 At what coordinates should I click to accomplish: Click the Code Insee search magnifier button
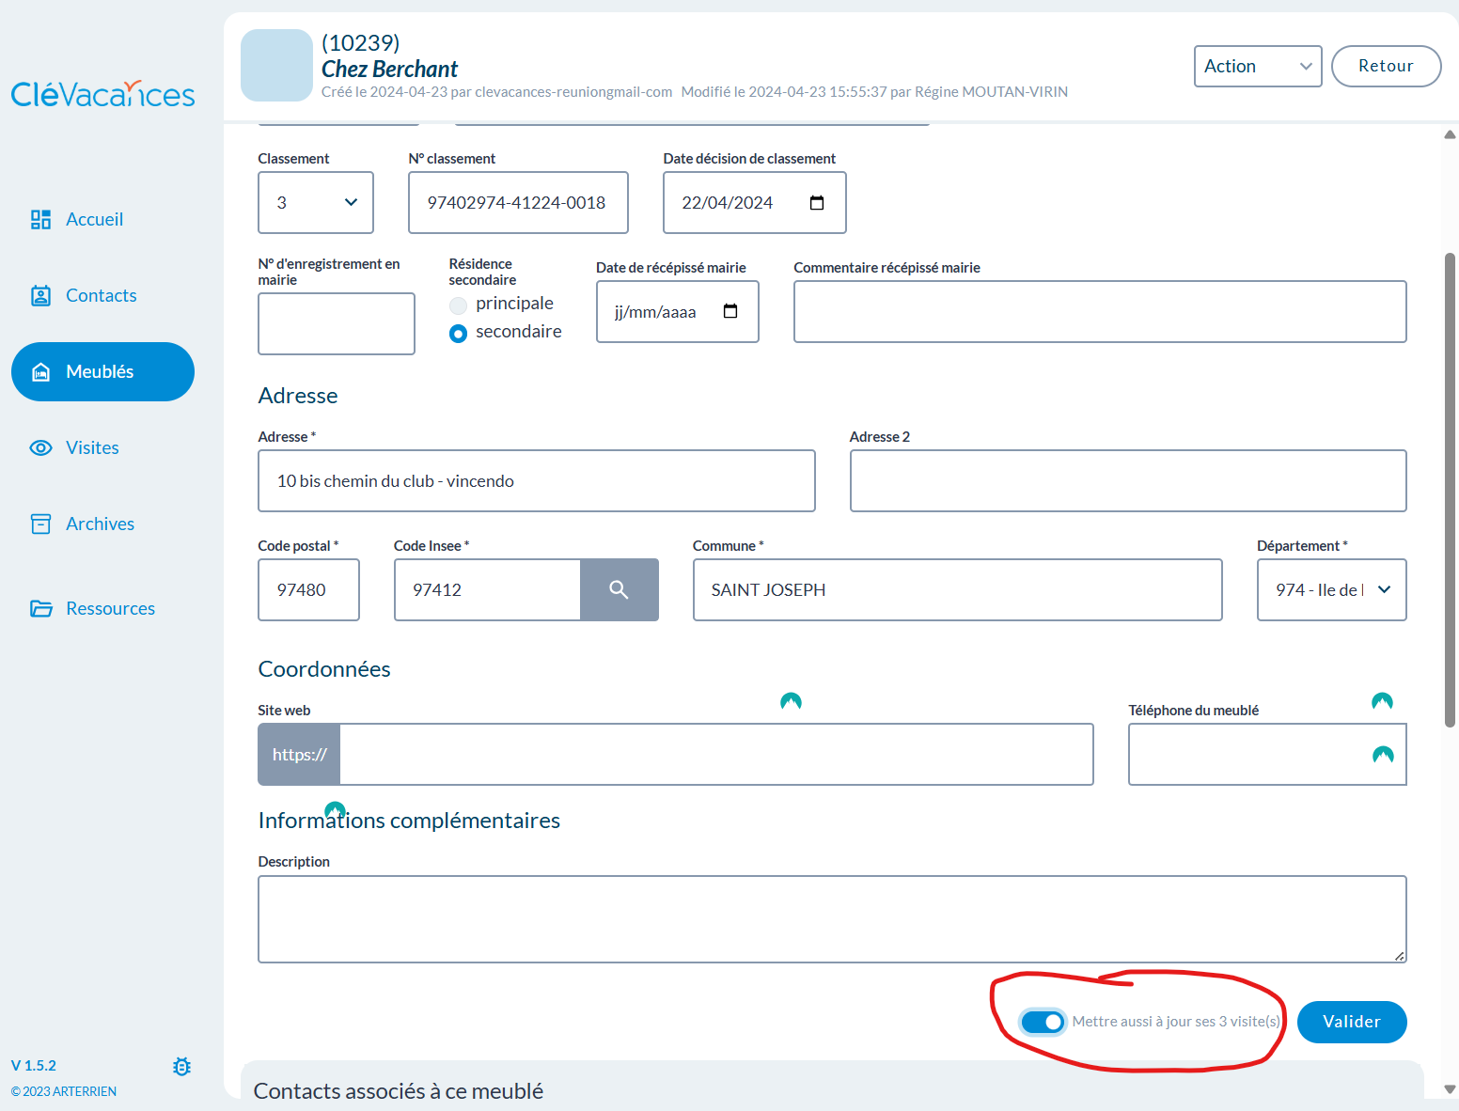point(619,589)
